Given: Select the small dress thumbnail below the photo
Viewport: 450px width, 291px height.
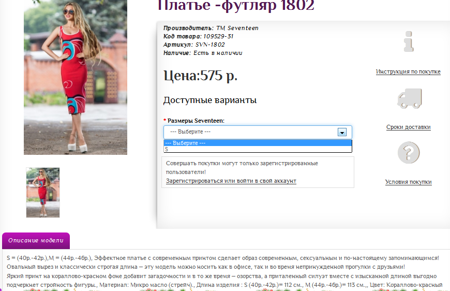Looking at the screenshot, I should click(43, 192).
